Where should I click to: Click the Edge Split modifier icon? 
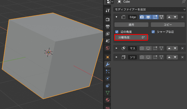click(x=123, y=17)
